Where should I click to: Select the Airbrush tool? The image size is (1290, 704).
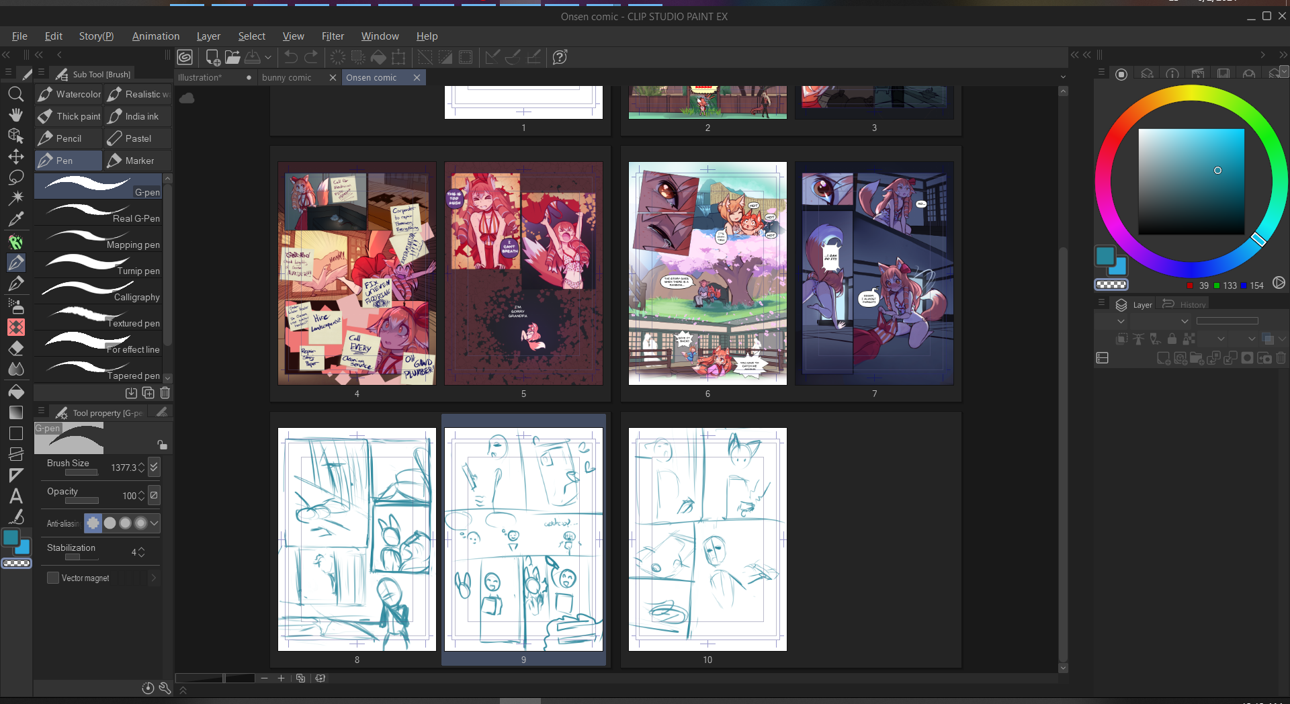(16, 306)
